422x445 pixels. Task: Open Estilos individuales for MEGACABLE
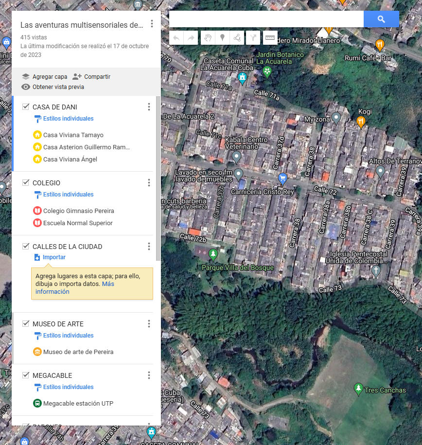(x=68, y=387)
